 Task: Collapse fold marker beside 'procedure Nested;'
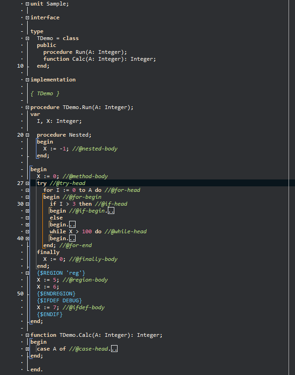click(27, 135)
